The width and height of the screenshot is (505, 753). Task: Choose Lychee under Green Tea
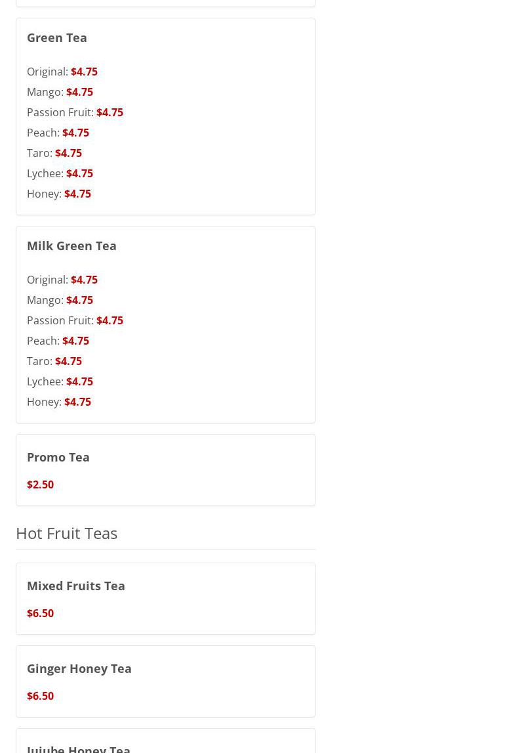click(x=60, y=173)
